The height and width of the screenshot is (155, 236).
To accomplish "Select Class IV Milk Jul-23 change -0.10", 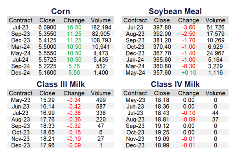I will coord(188,113).
